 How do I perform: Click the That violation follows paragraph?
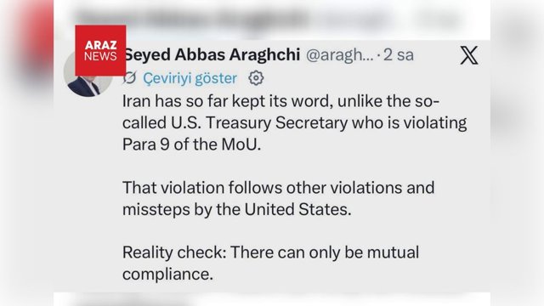click(278, 198)
